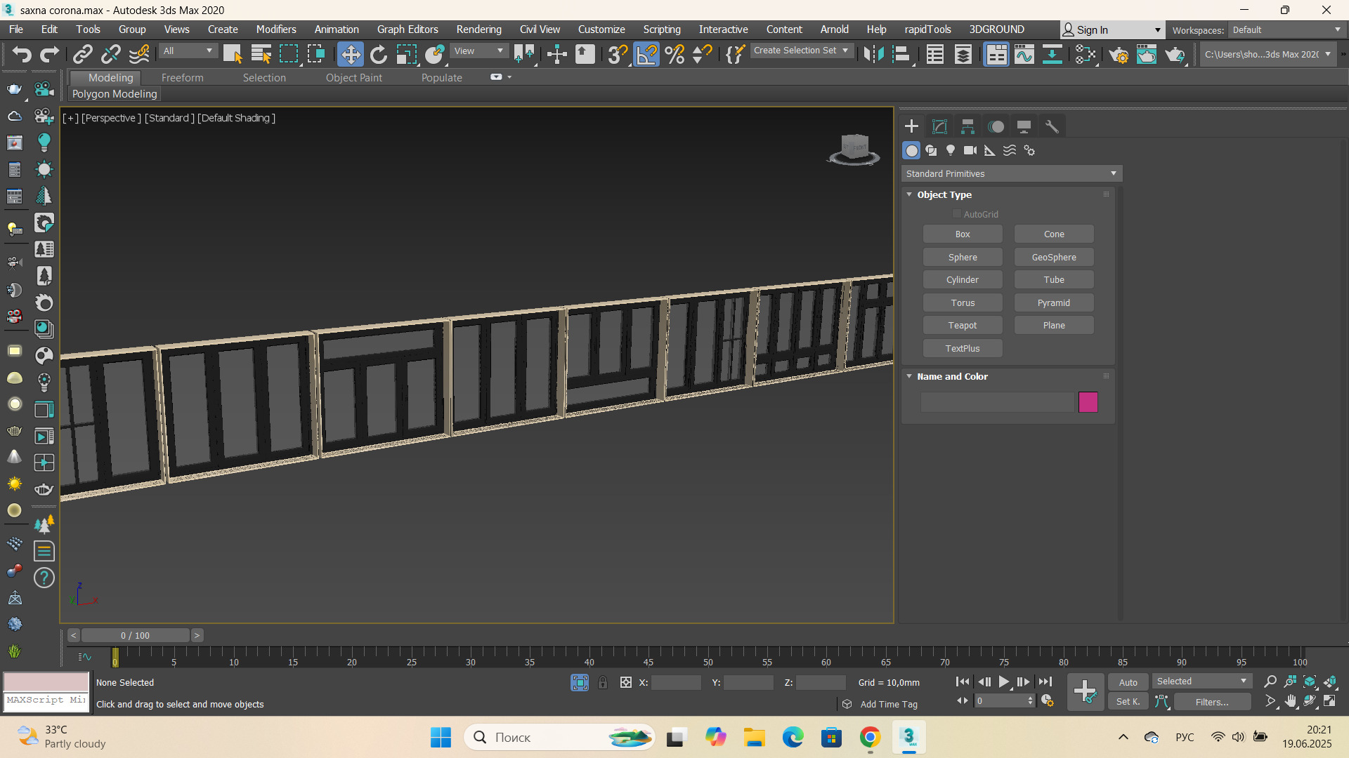
Task: Toggle Angle Snap on the toolbar
Action: pyautogui.click(x=646, y=54)
